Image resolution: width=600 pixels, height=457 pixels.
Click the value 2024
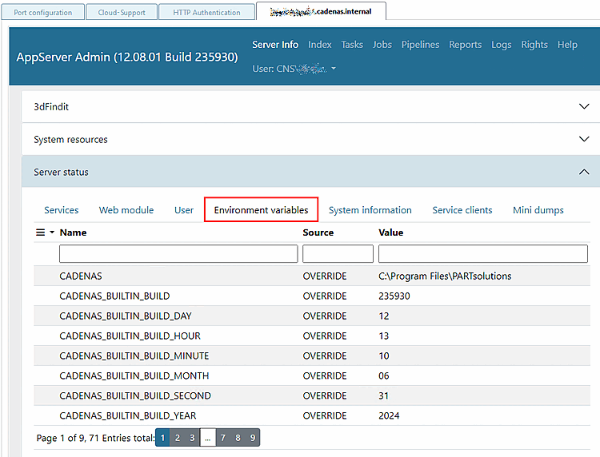(389, 415)
